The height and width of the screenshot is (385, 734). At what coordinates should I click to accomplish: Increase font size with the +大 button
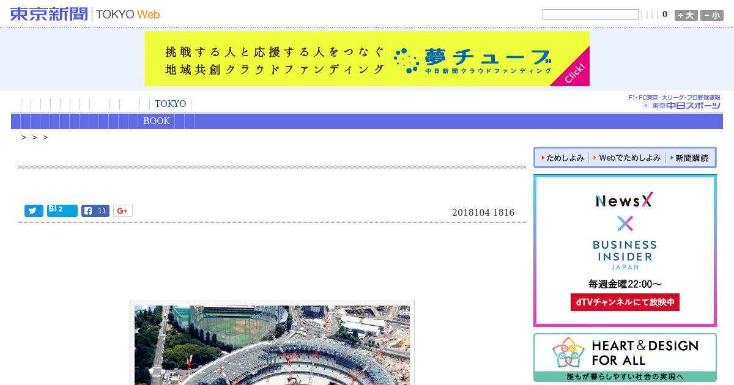686,15
